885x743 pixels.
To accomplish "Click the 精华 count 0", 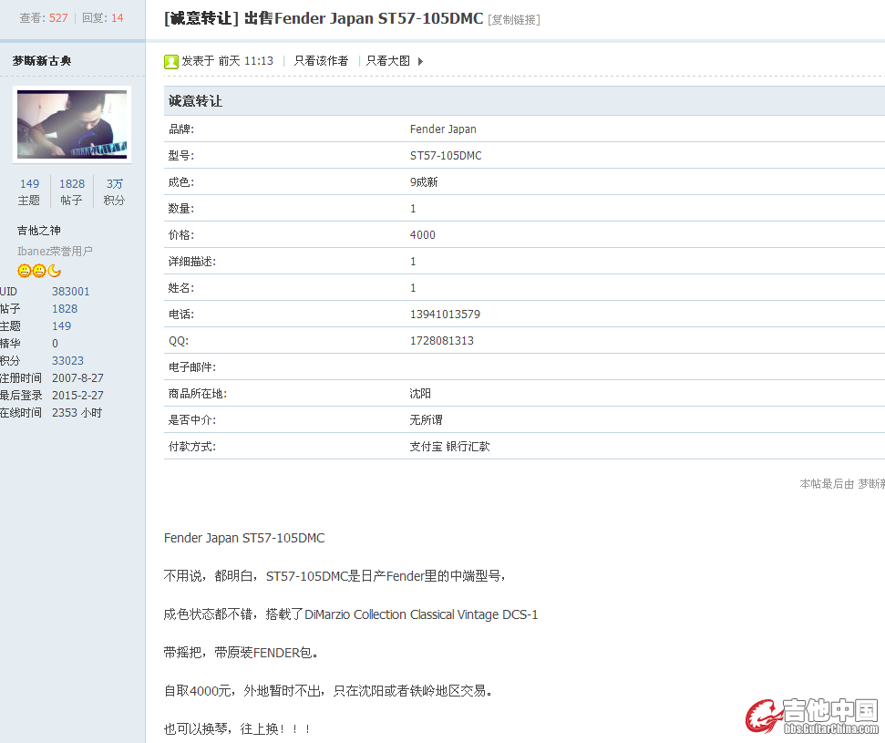I will click(x=55, y=344).
